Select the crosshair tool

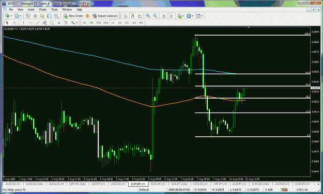(14, 23)
